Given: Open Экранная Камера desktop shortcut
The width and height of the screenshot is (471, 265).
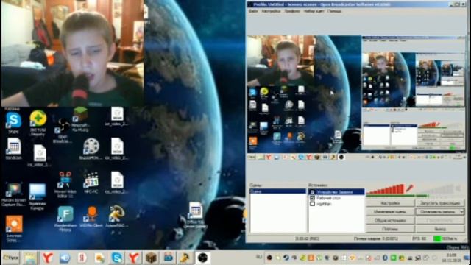Looking at the screenshot, I should pos(38,197).
